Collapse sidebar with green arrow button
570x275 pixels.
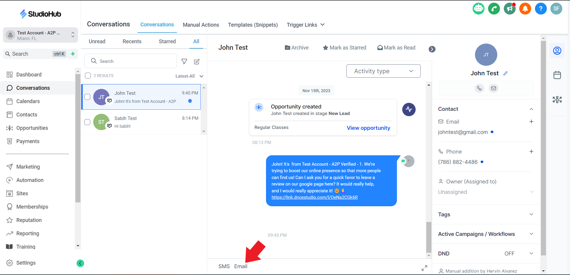(x=80, y=263)
